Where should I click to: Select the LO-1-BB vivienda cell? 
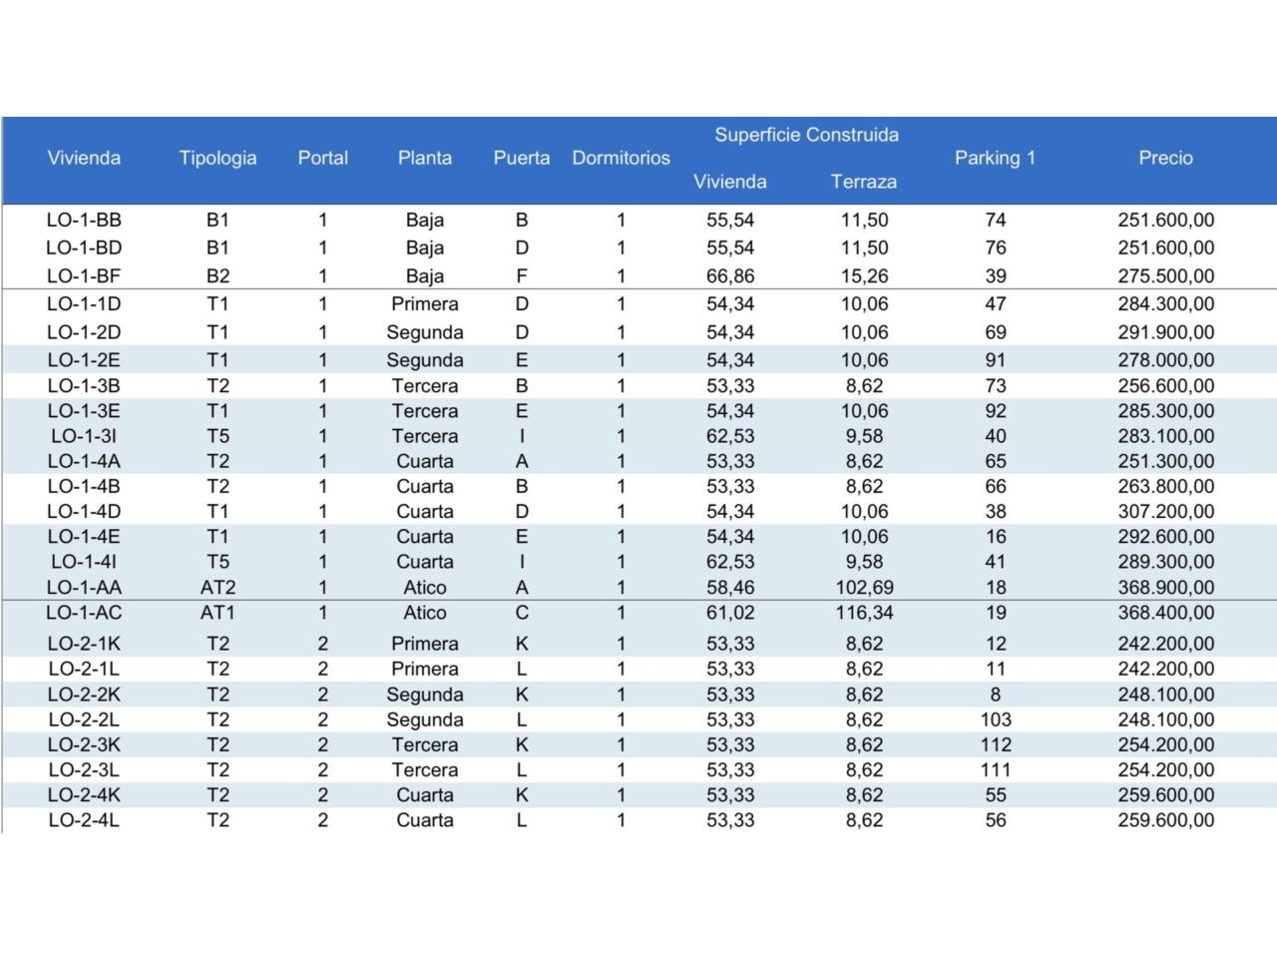(x=84, y=220)
